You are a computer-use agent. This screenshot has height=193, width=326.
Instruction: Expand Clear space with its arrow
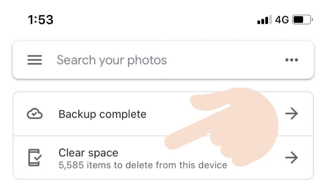click(x=292, y=157)
